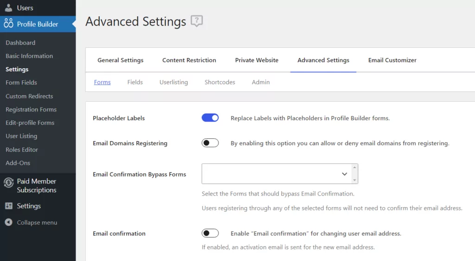Image resolution: width=475 pixels, height=261 pixels.
Task: Click the Profile Builder logo icon
Action: pyautogui.click(x=8, y=23)
